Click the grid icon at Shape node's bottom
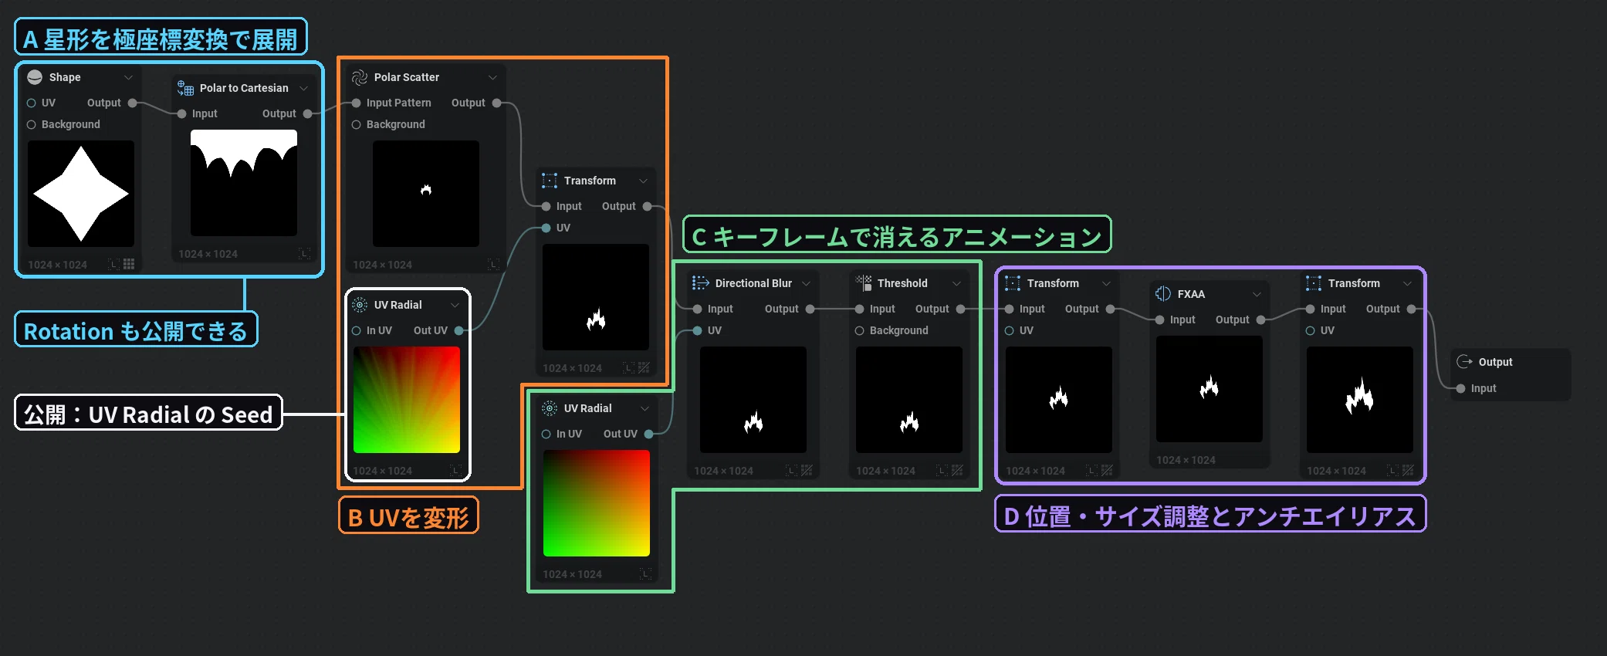The height and width of the screenshot is (656, 1607). [x=129, y=264]
